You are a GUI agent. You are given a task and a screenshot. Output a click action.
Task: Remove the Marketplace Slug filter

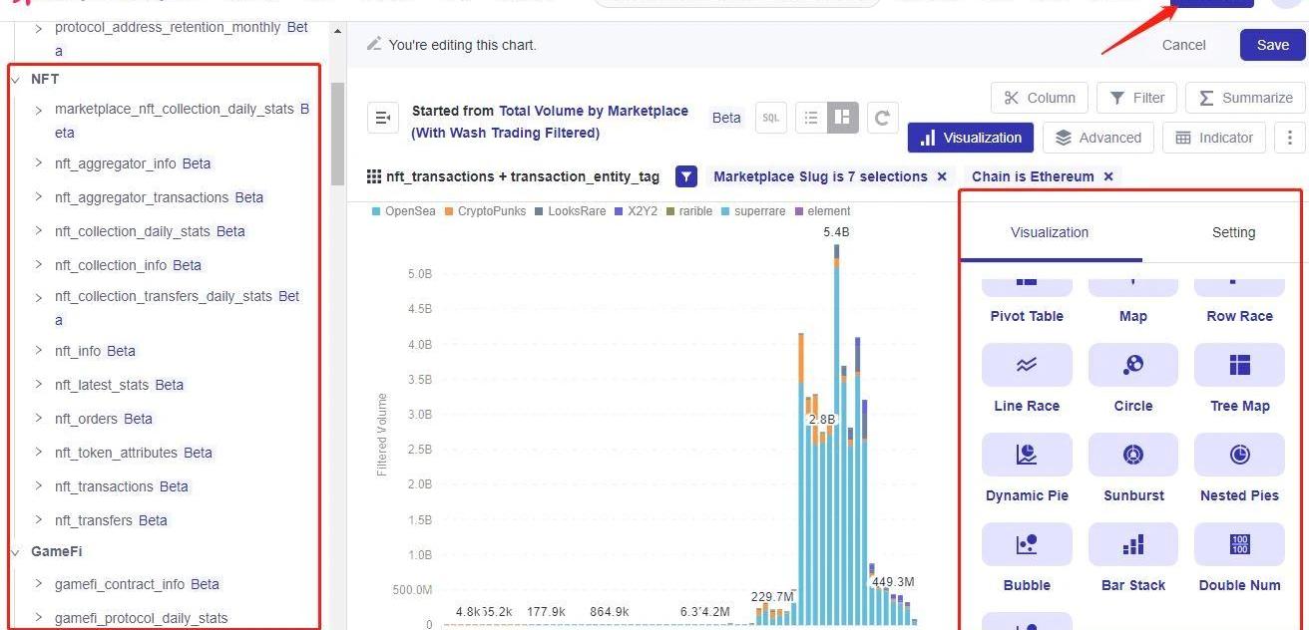tap(941, 176)
